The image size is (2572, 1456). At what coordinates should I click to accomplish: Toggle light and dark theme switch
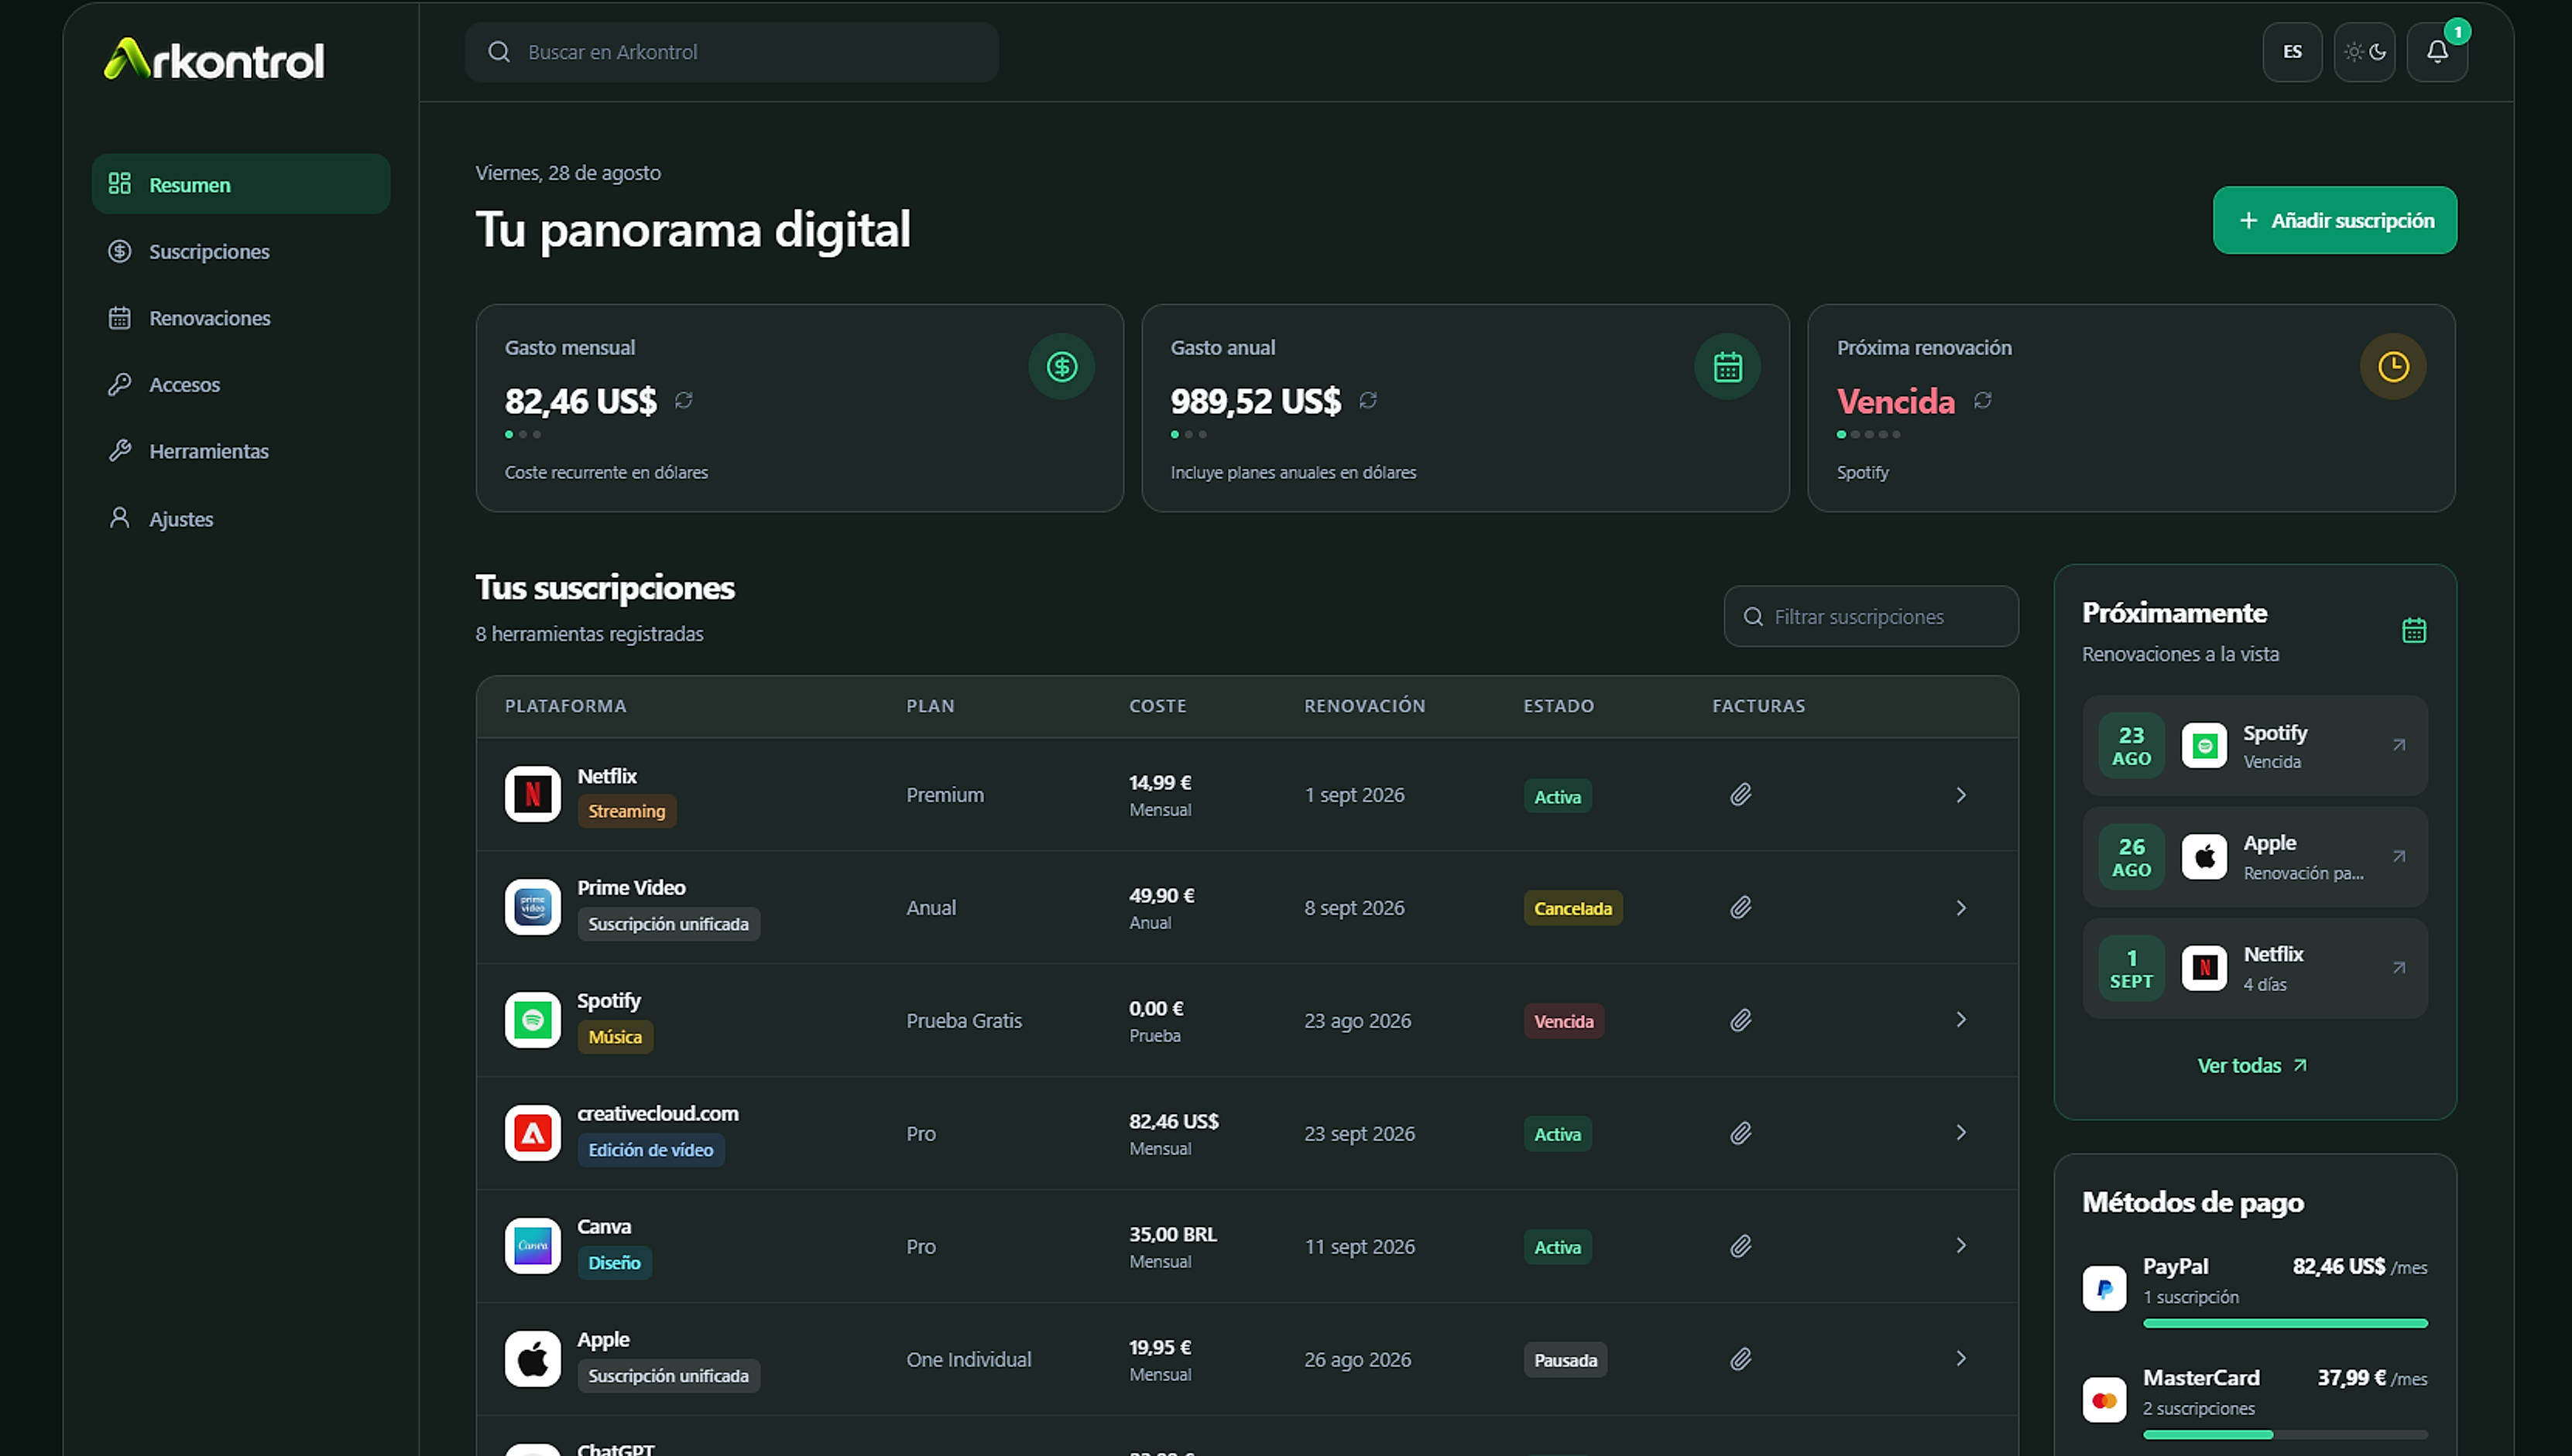pos(2364,52)
